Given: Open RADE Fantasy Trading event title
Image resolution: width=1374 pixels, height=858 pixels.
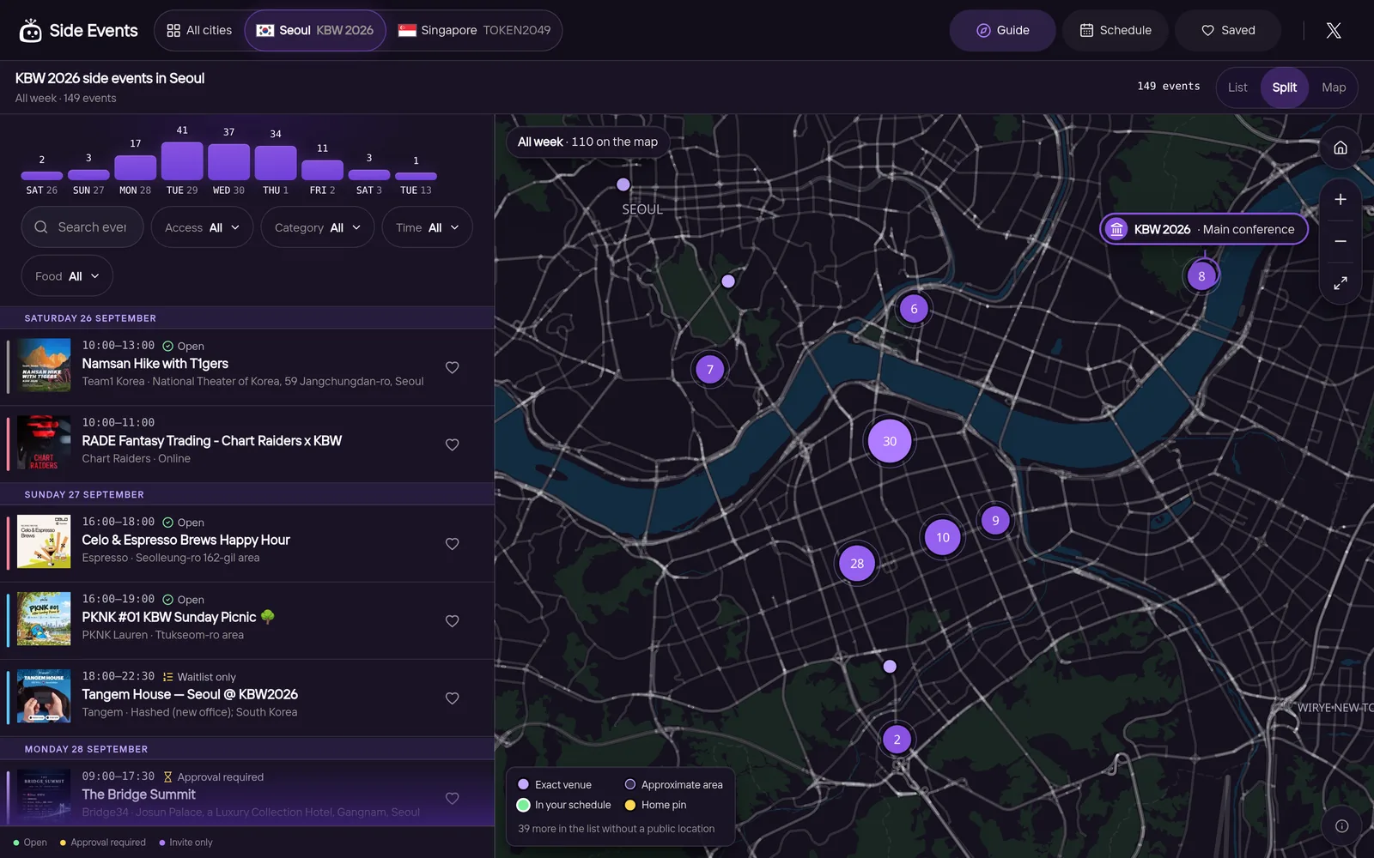Looking at the screenshot, I should (212, 441).
